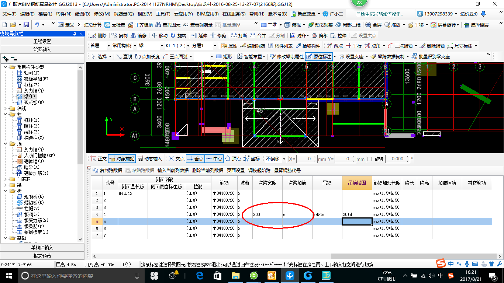
Task: Toggle 交点 intersection snap
Action: [x=176, y=158]
